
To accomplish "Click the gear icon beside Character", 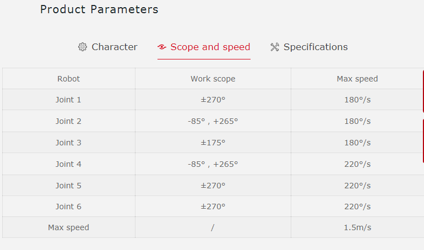I will tap(83, 47).
